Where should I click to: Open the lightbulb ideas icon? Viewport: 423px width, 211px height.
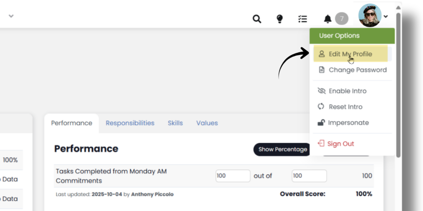tap(280, 19)
